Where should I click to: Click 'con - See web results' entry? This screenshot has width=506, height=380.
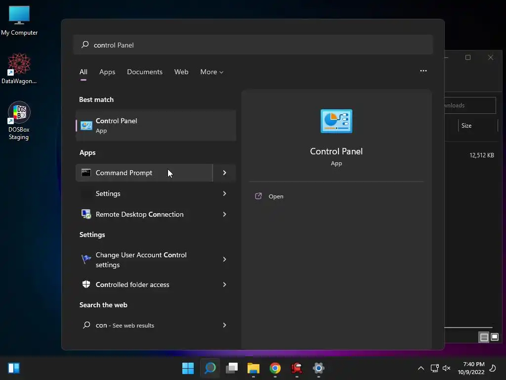click(x=144, y=325)
